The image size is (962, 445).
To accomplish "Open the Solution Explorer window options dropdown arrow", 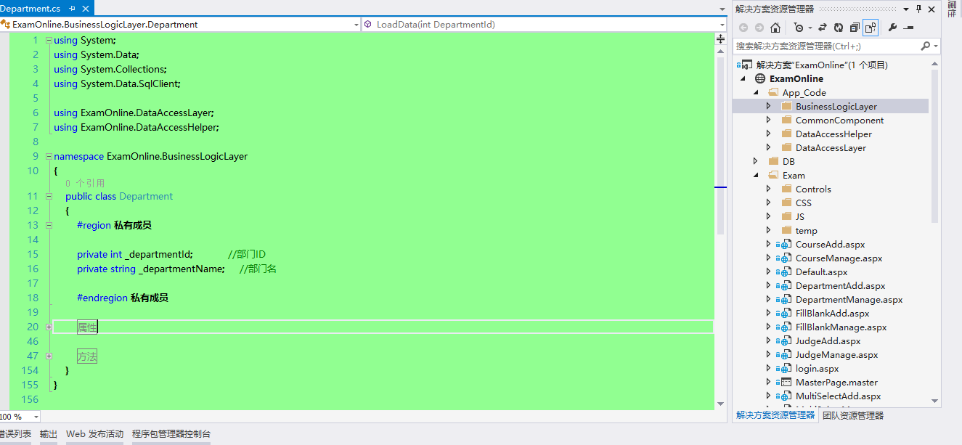I will [906, 9].
